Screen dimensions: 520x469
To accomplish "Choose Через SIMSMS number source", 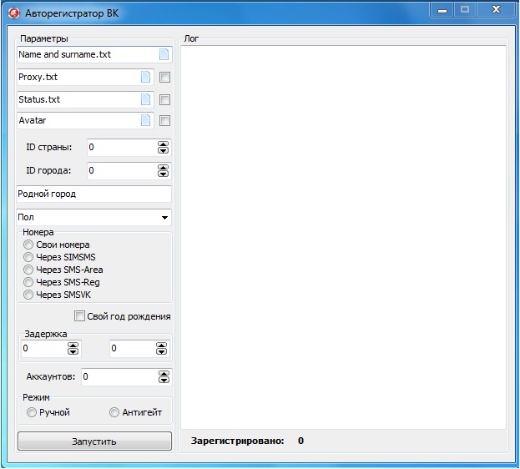I will click(x=29, y=257).
